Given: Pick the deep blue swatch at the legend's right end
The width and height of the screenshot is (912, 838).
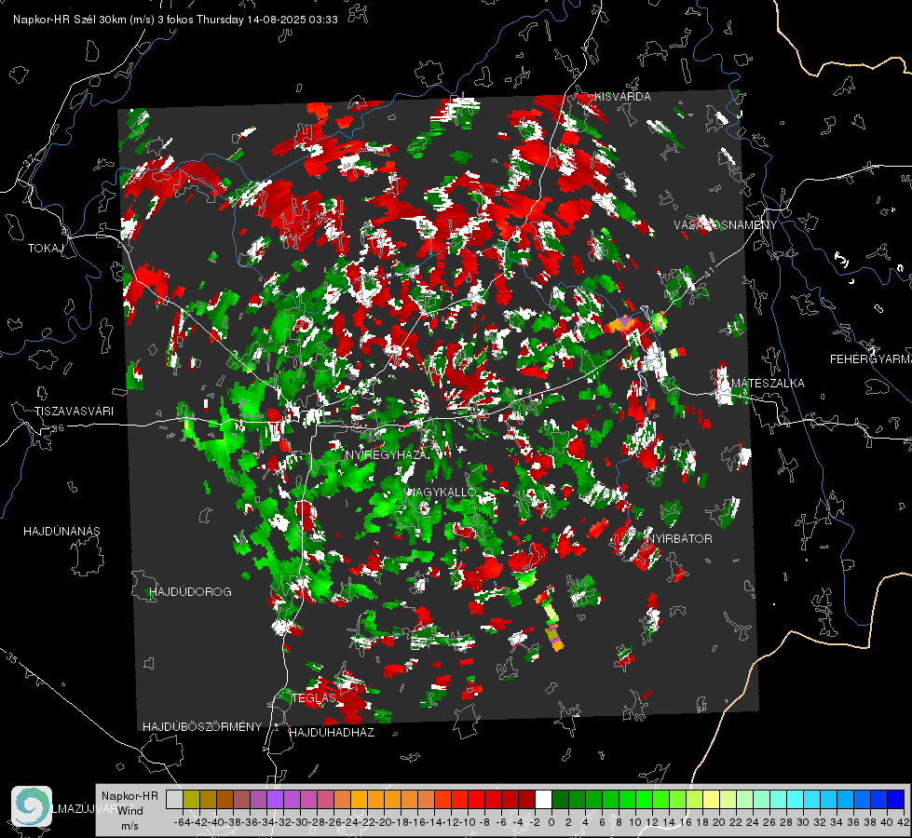Looking at the screenshot, I should (x=896, y=799).
